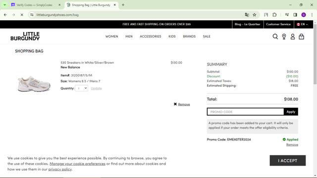Open the store locator pin icon

point(284,37)
